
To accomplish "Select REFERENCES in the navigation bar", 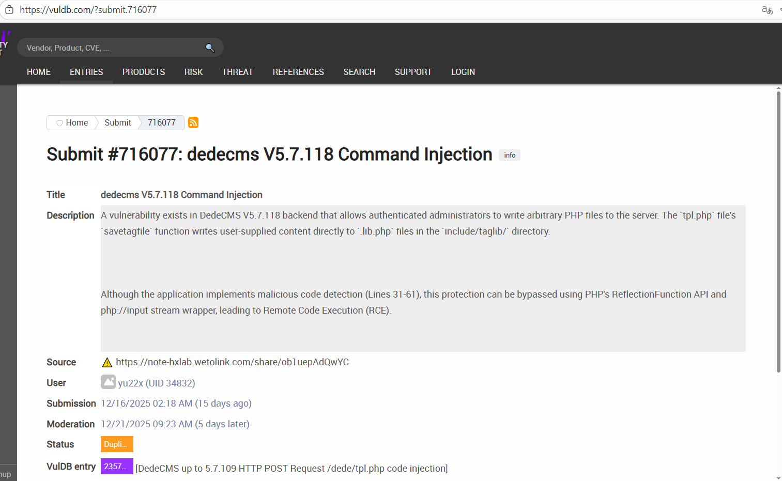I will [298, 72].
